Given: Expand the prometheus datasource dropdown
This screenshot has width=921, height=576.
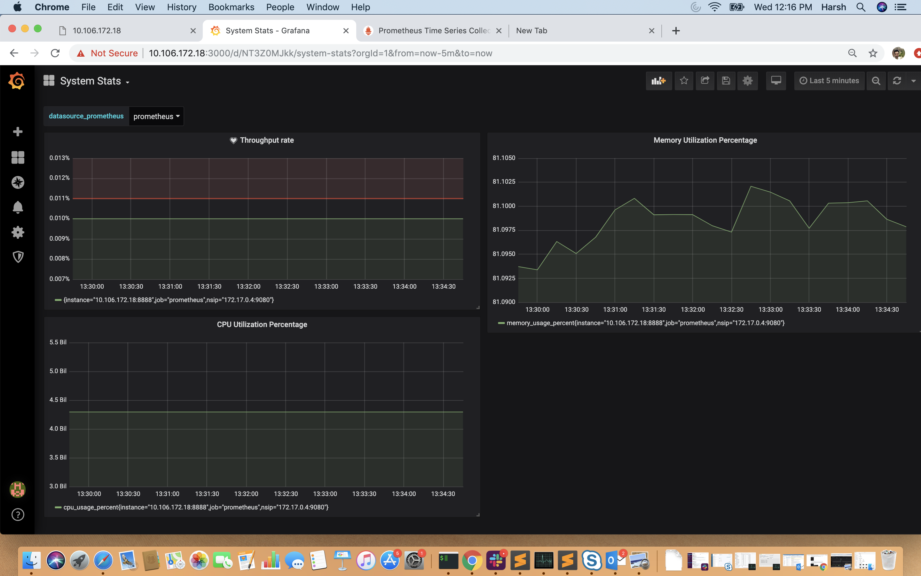Looking at the screenshot, I should (x=156, y=116).
